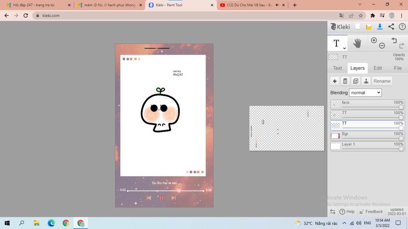The image size is (408, 229).
Task: Click the Layer 1 opacity slider
Action: coord(372,149)
